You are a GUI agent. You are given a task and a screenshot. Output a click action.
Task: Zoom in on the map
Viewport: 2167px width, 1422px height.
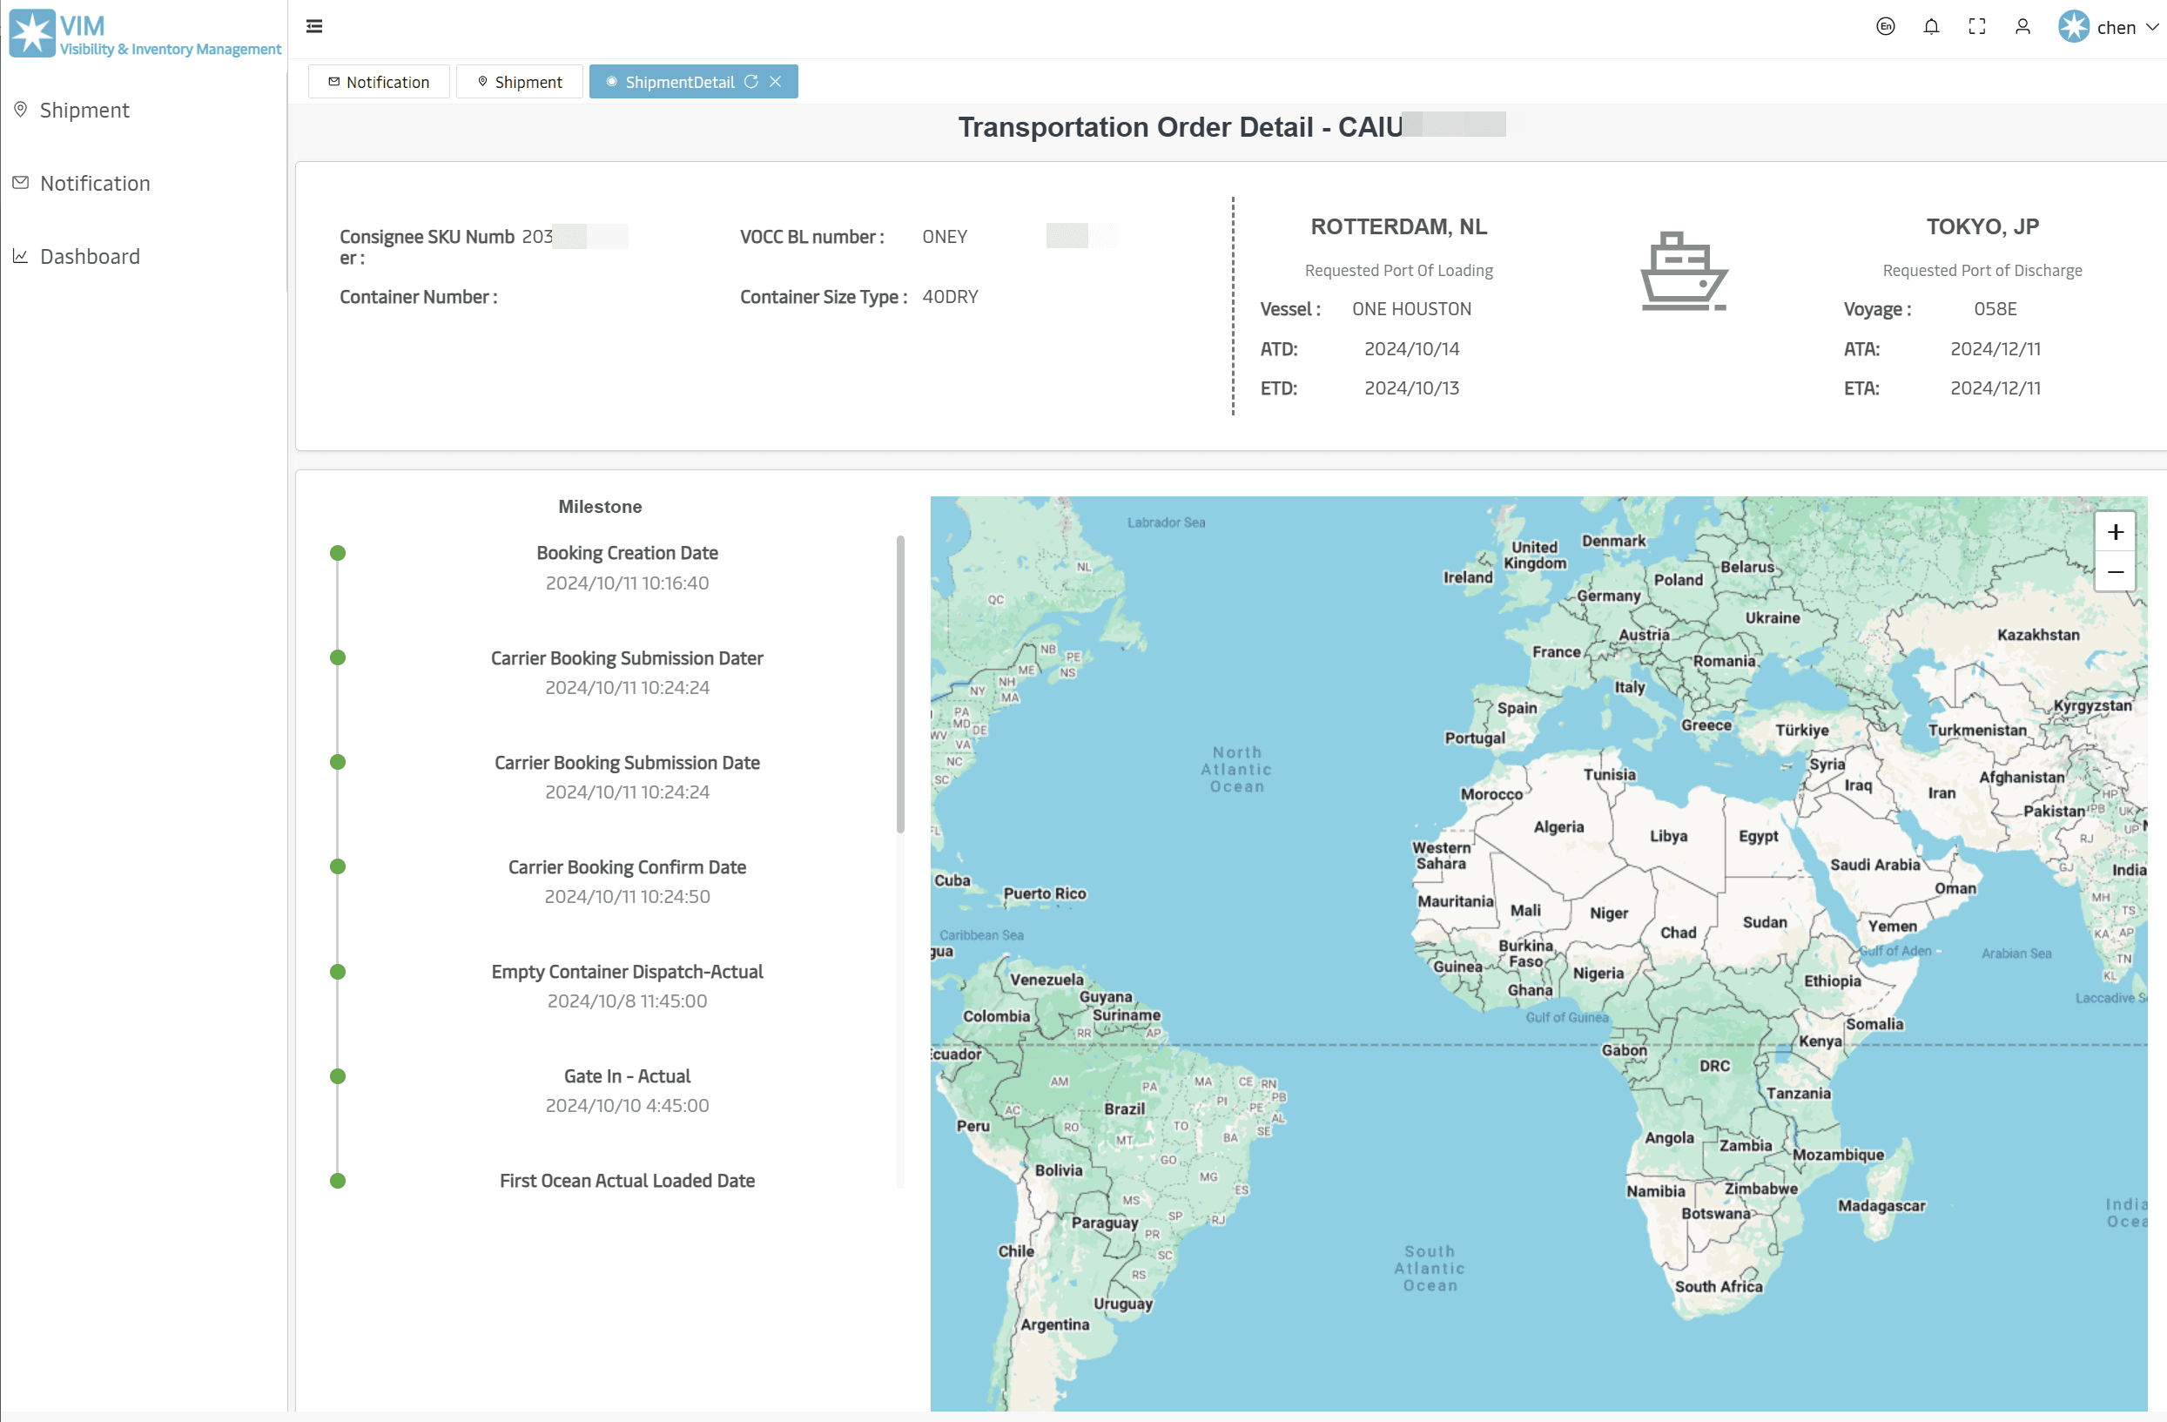2115,532
